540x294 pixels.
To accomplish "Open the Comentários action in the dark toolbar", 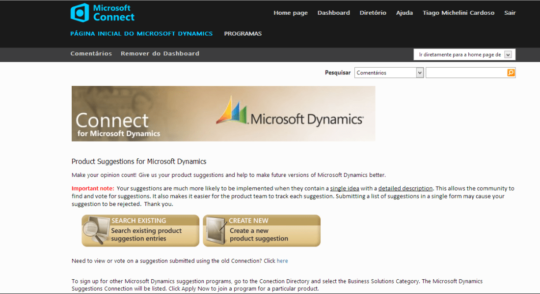I will click(91, 54).
